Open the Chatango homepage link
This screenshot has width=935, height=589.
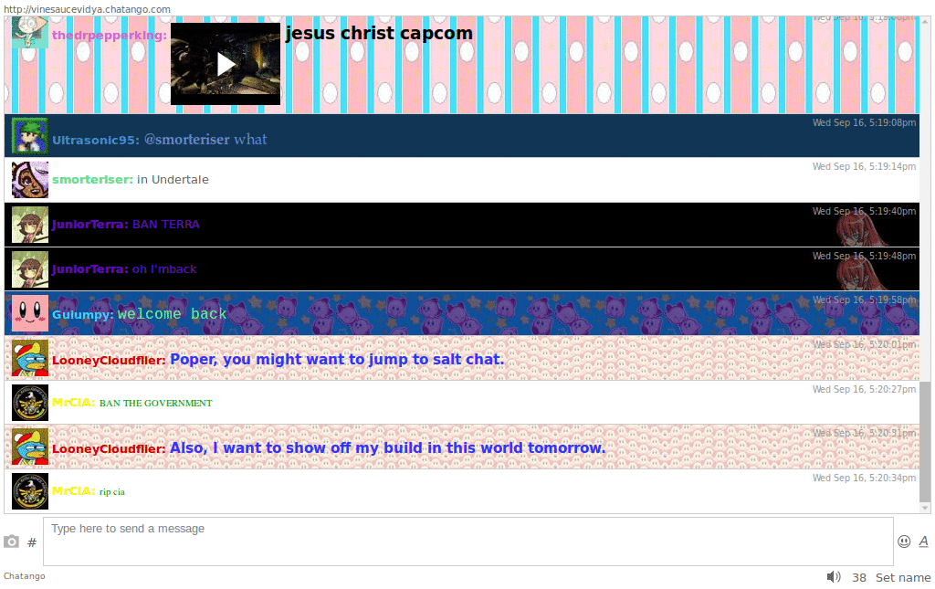[25, 576]
